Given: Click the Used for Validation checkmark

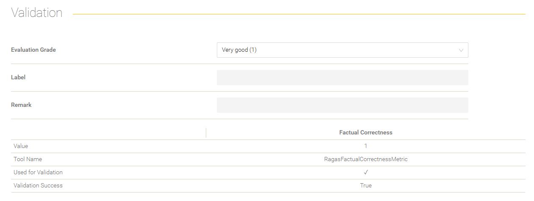Looking at the screenshot, I should [366, 172].
